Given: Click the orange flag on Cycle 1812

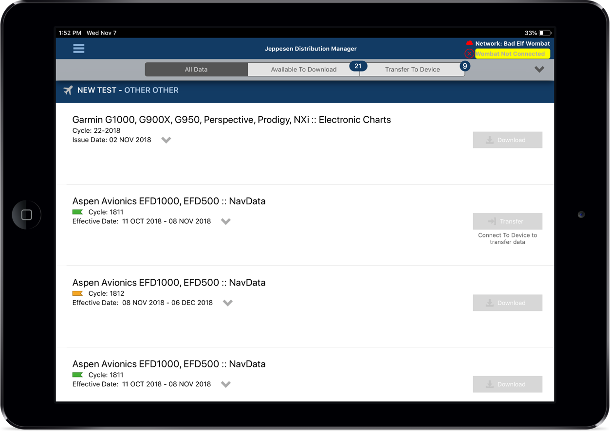Looking at the screenshot, I should tap(77, 293).
